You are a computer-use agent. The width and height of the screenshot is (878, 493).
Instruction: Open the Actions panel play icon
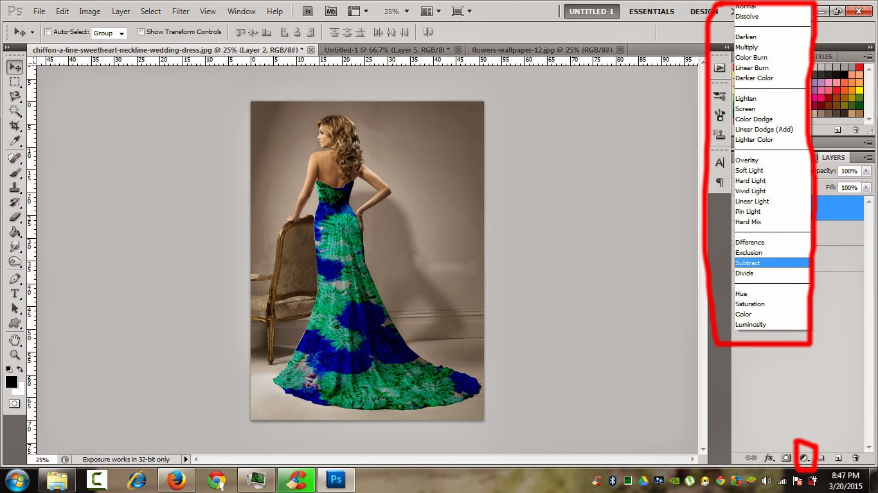coord(720,67)
